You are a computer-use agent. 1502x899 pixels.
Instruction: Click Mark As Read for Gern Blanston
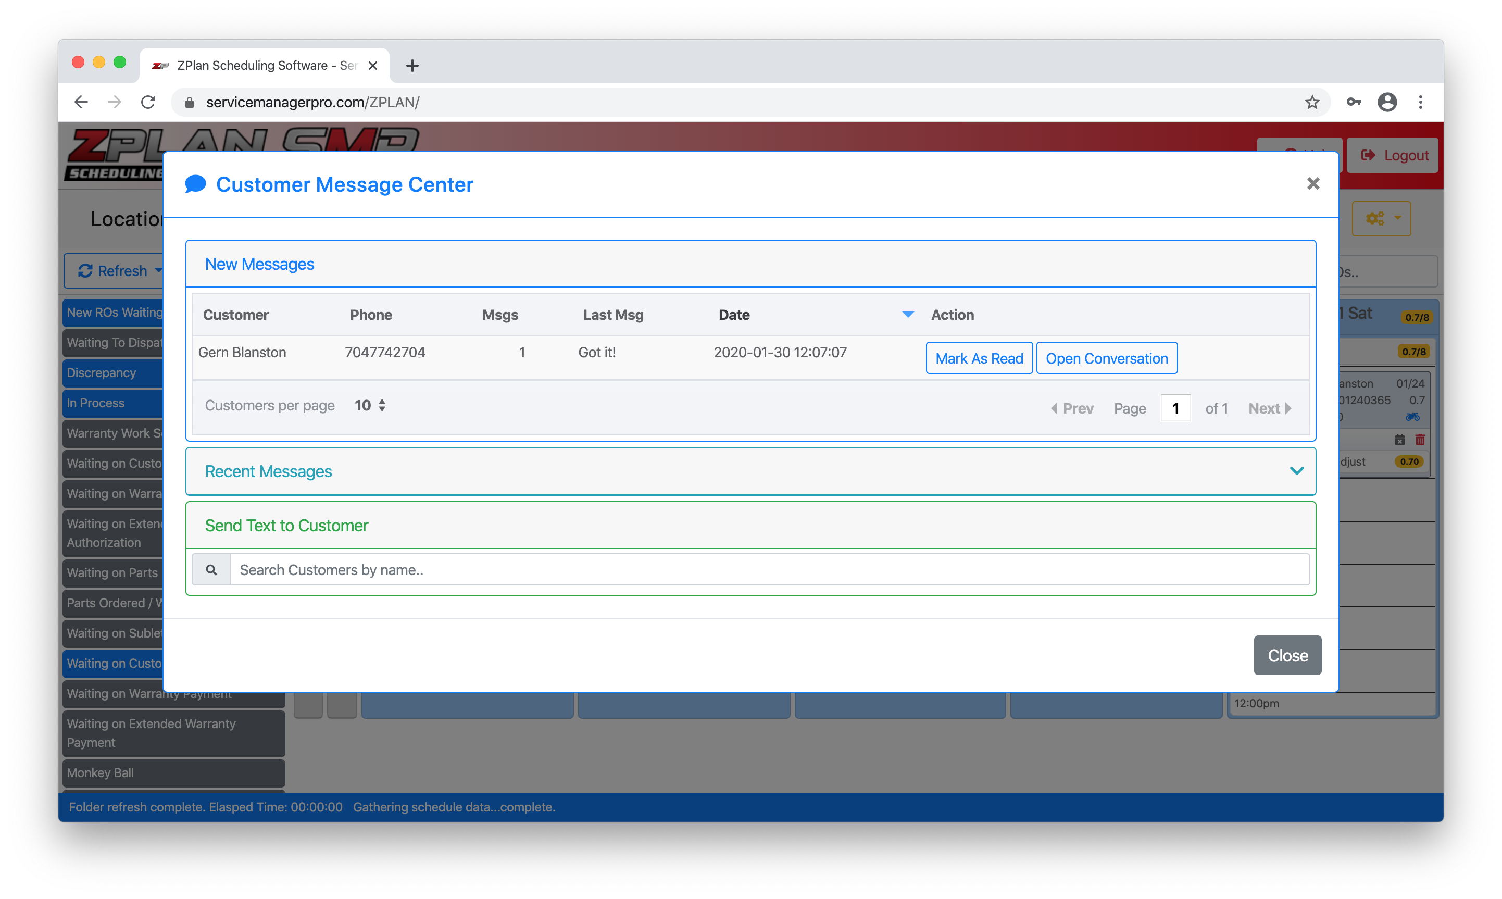pos(979,358)
